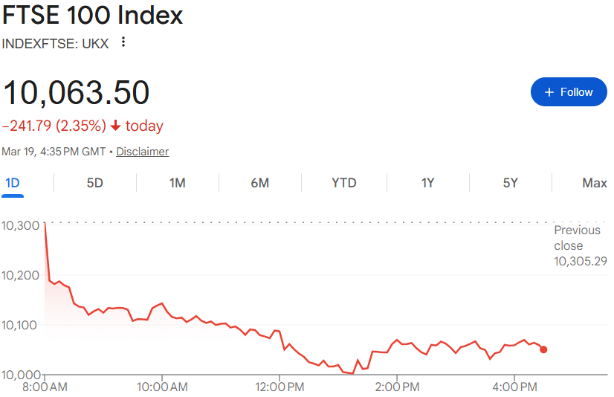View the 1Y chart tab
Screen dimensions: 614x397
(x=427, y=183)
